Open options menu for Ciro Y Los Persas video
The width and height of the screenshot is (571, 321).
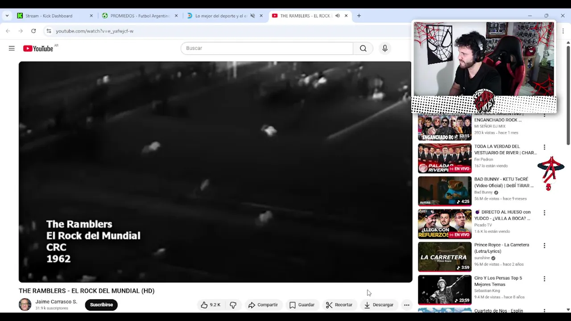tap(544, 279)
